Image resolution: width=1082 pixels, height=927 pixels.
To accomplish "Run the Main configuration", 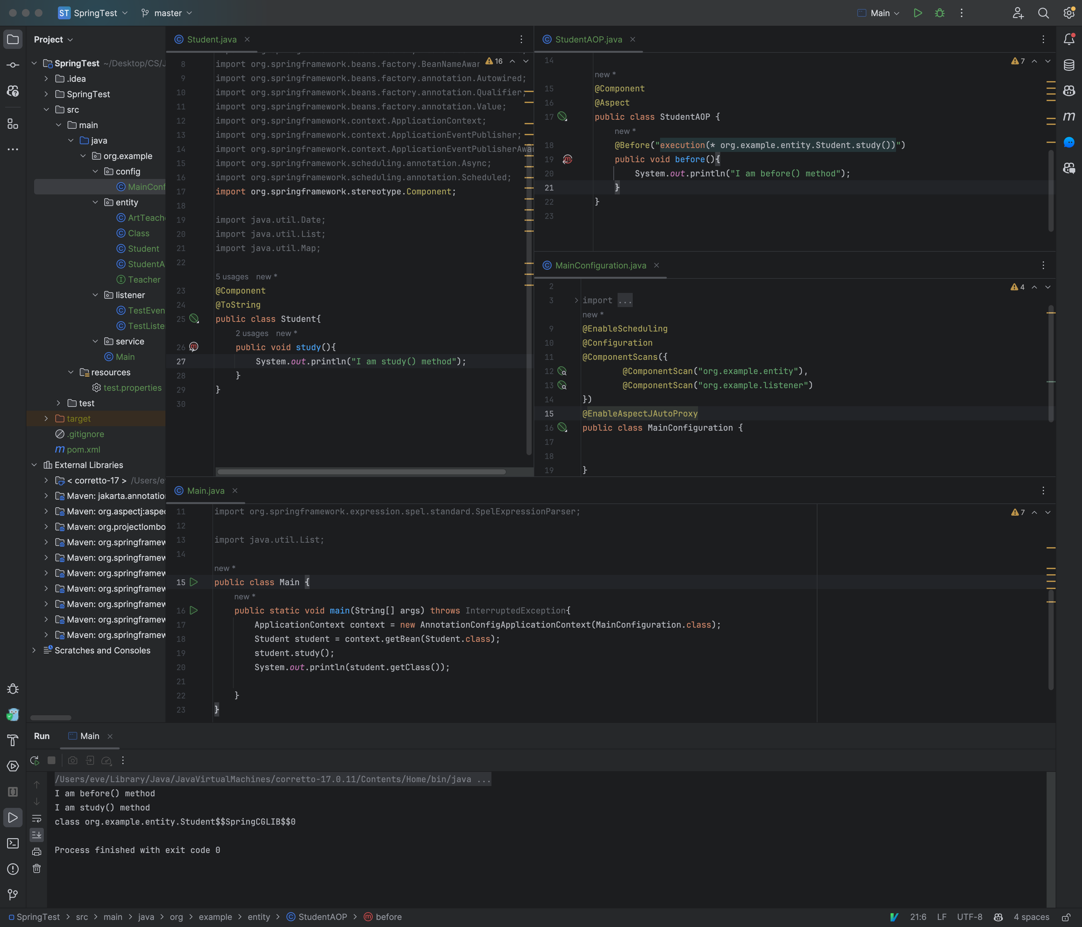I will [918, 13].
